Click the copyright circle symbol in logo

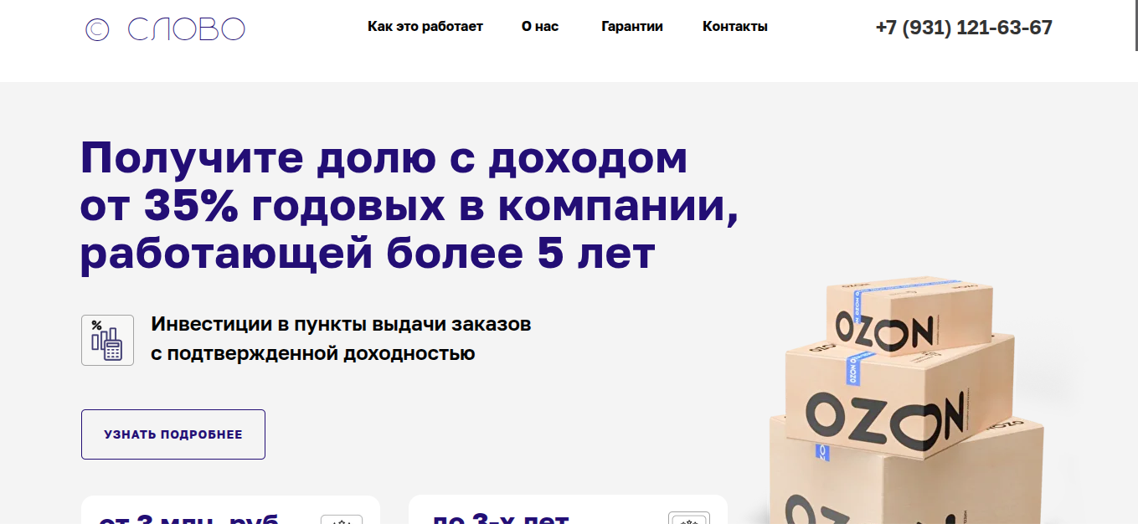click(97, 30)
